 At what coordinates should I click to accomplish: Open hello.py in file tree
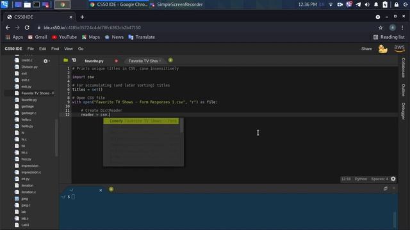tap(27, 126)
